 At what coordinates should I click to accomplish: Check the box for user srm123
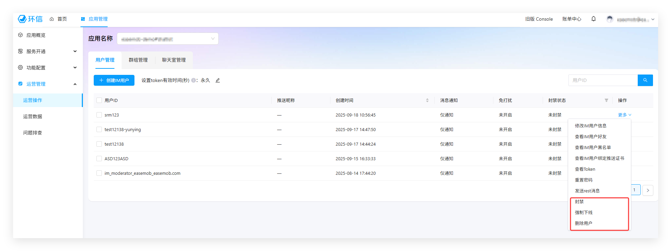click(x=99, y=115)
